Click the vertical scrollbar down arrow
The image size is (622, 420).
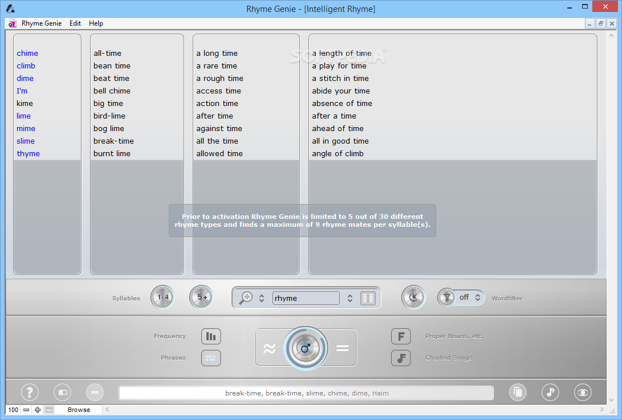tap(611, 400)
